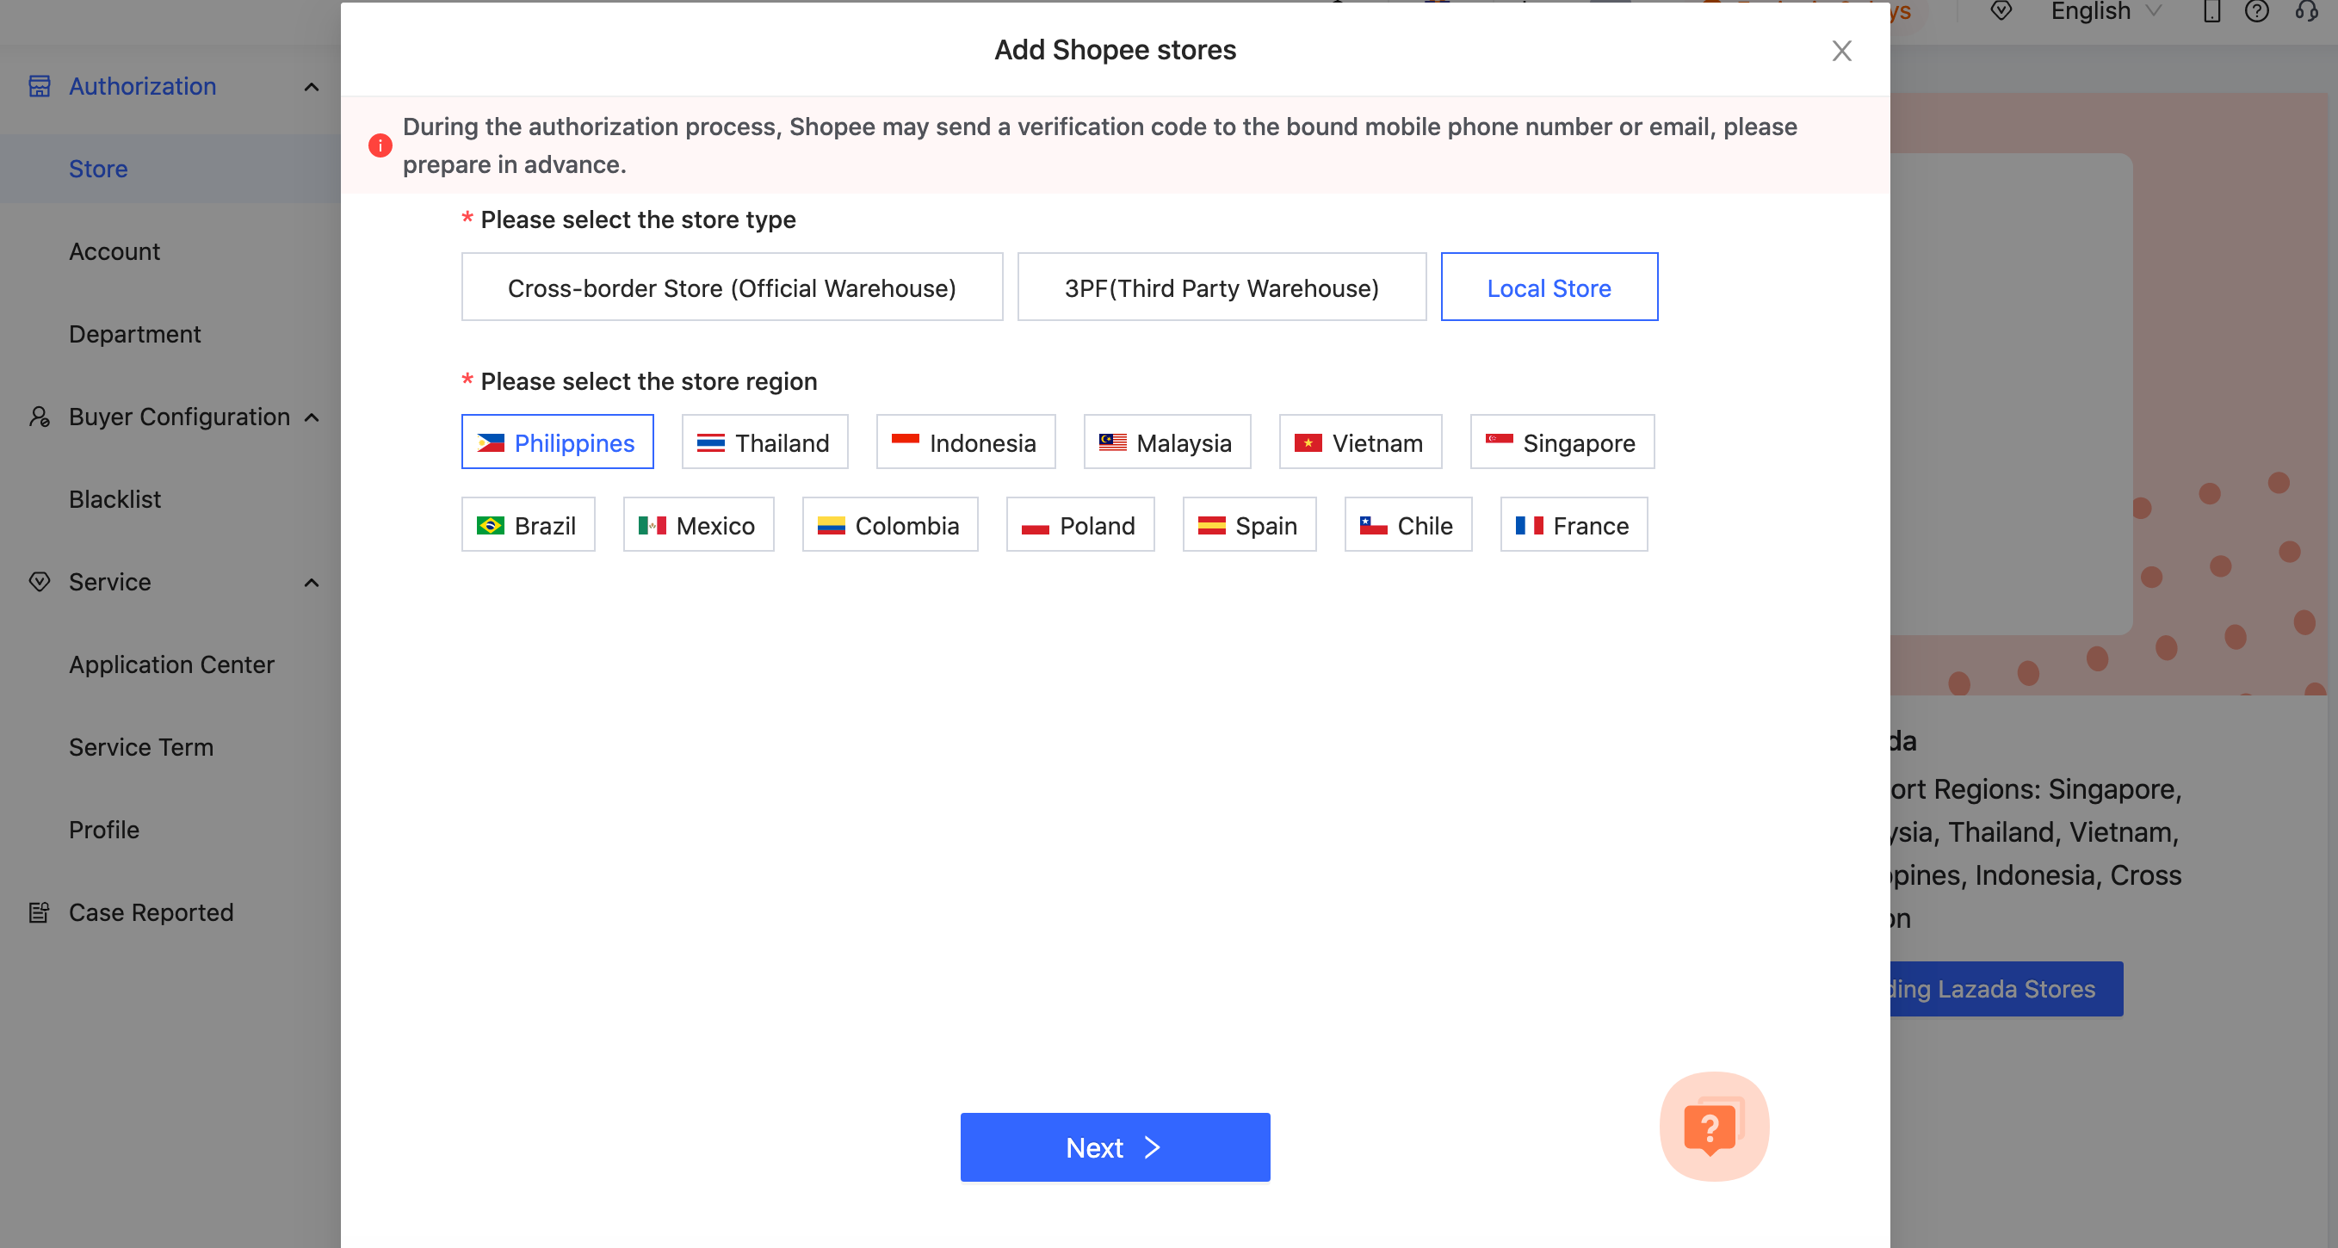Go to the Store menu item
The height and width of the screenshot is (1248, 2338).
coord(97,168)
